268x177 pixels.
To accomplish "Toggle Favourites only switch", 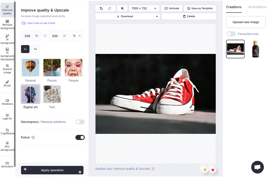I will tap(231, 34).
